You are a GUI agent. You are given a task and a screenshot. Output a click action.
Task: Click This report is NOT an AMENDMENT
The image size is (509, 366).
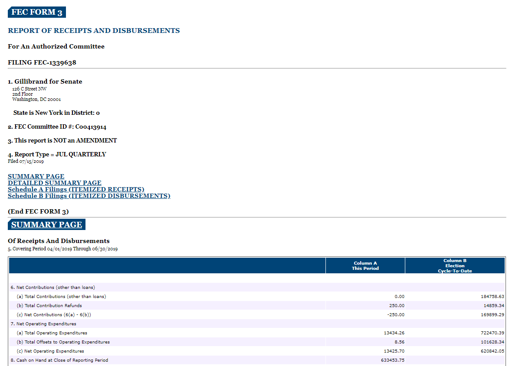click(62, 141)
